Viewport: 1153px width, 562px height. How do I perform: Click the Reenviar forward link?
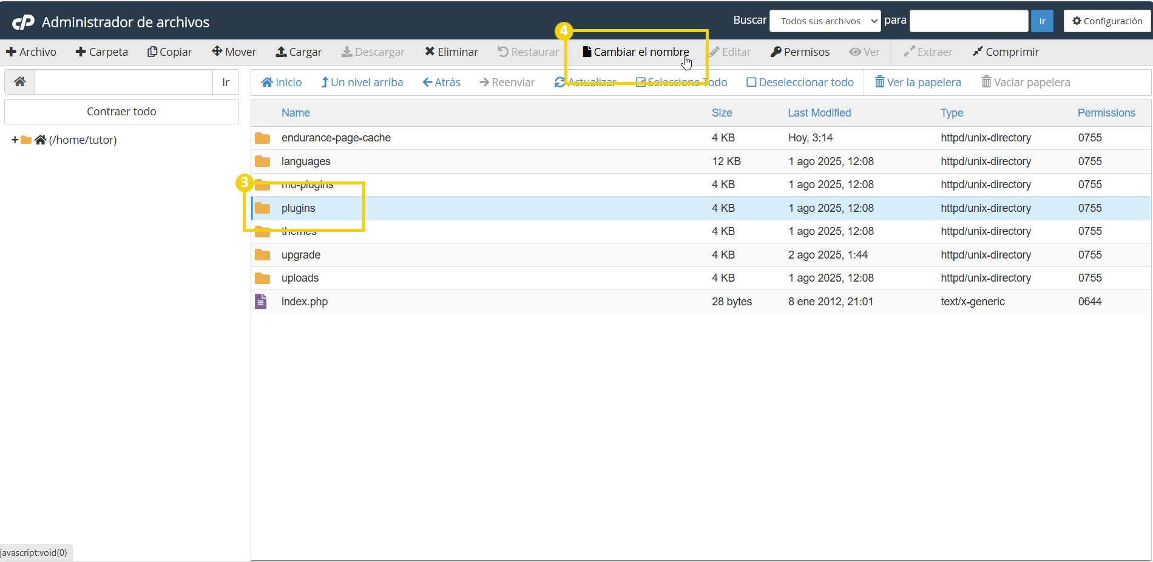coord(507,83)
